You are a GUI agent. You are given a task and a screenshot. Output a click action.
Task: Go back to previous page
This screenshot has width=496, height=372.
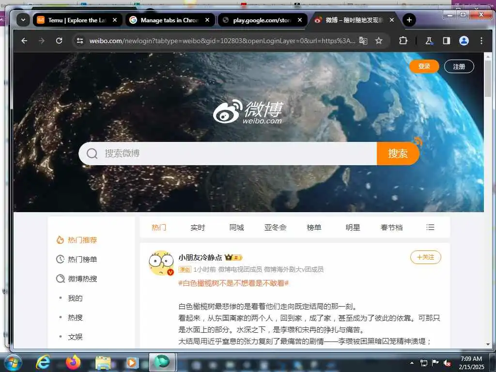click(24, 41)
